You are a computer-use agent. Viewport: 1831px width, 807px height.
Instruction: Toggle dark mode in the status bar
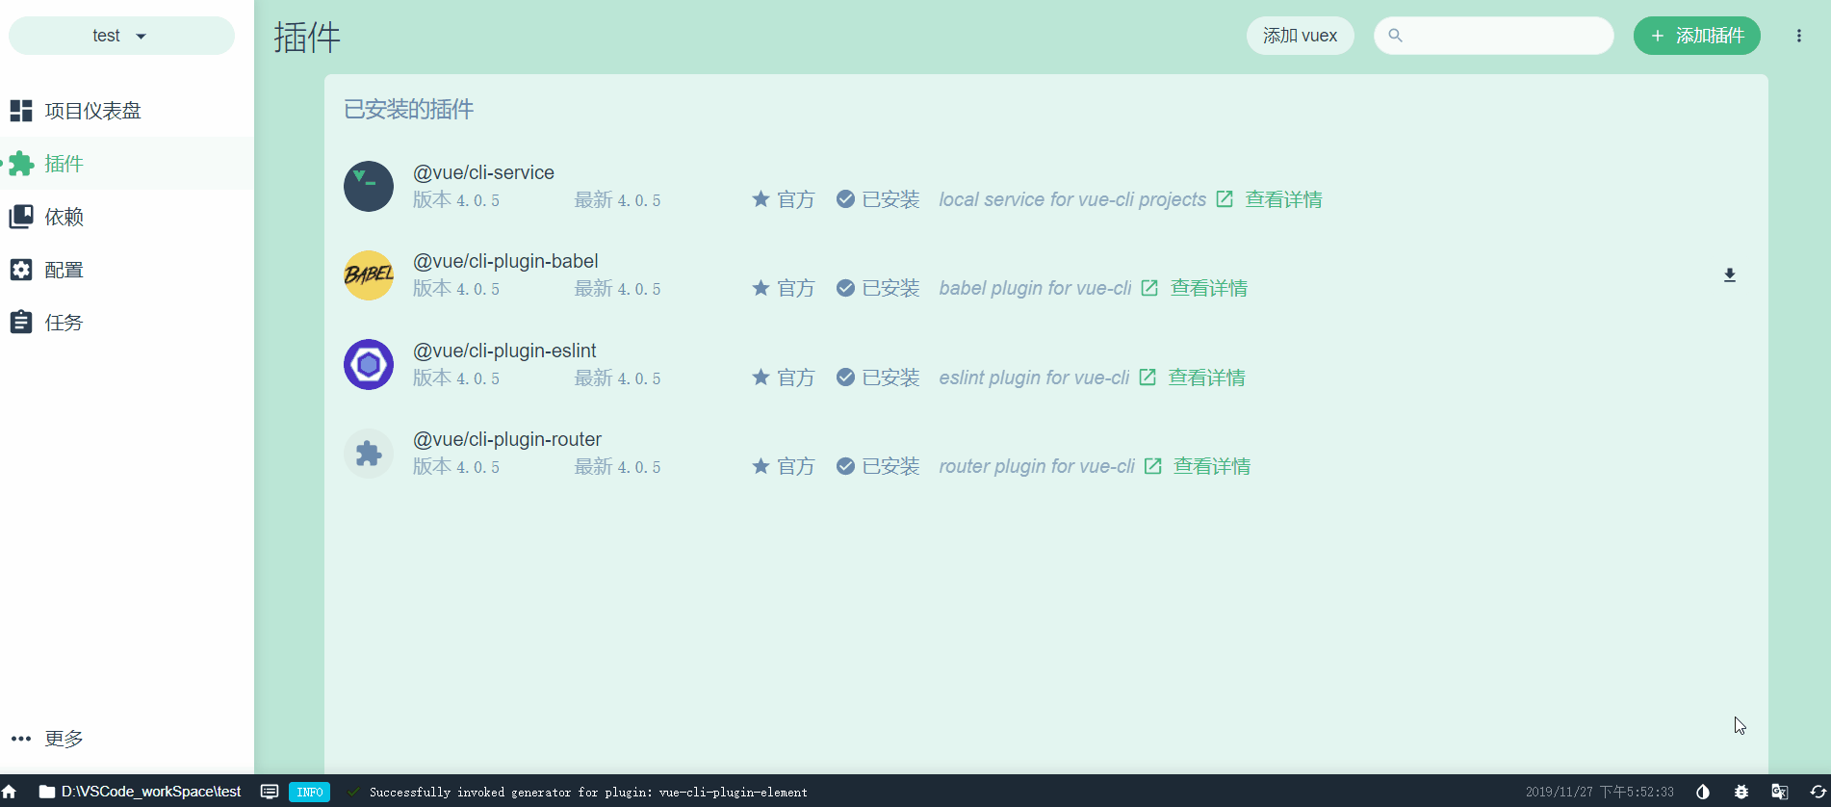[x=1703, y=792]
